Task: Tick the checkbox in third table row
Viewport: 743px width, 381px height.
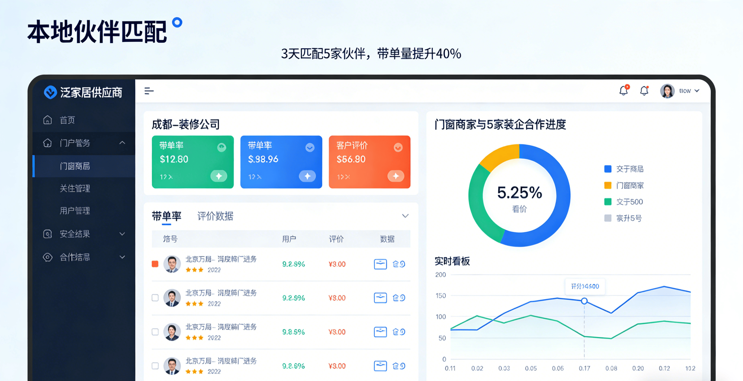Action: (155, 332)
